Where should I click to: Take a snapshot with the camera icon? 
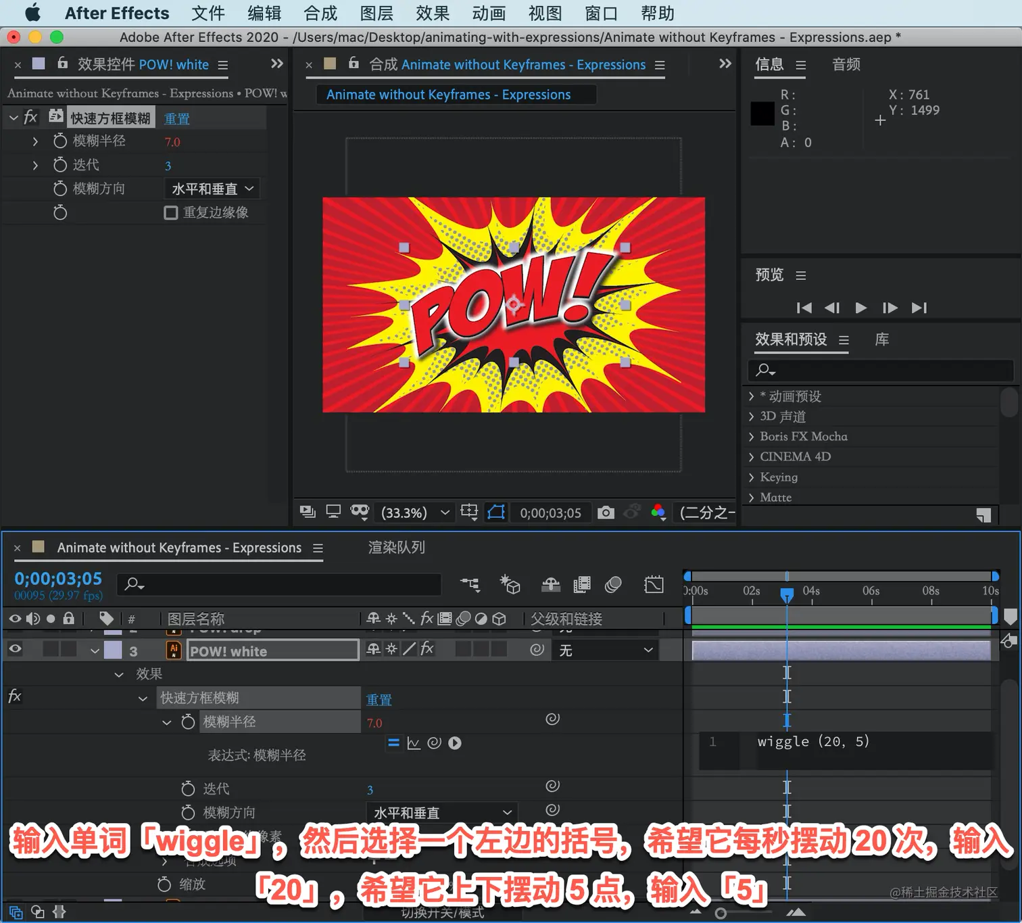606,513
